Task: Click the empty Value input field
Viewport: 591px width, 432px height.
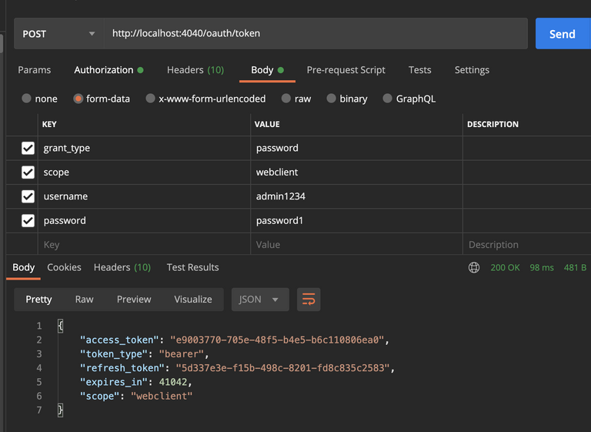Action: (x=356, y=245)
